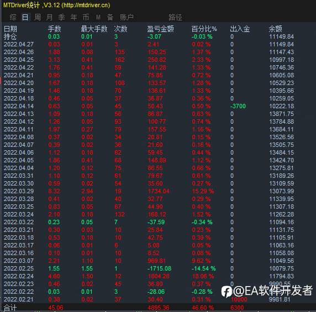
Task: Select the M tab
Action: 98,17
